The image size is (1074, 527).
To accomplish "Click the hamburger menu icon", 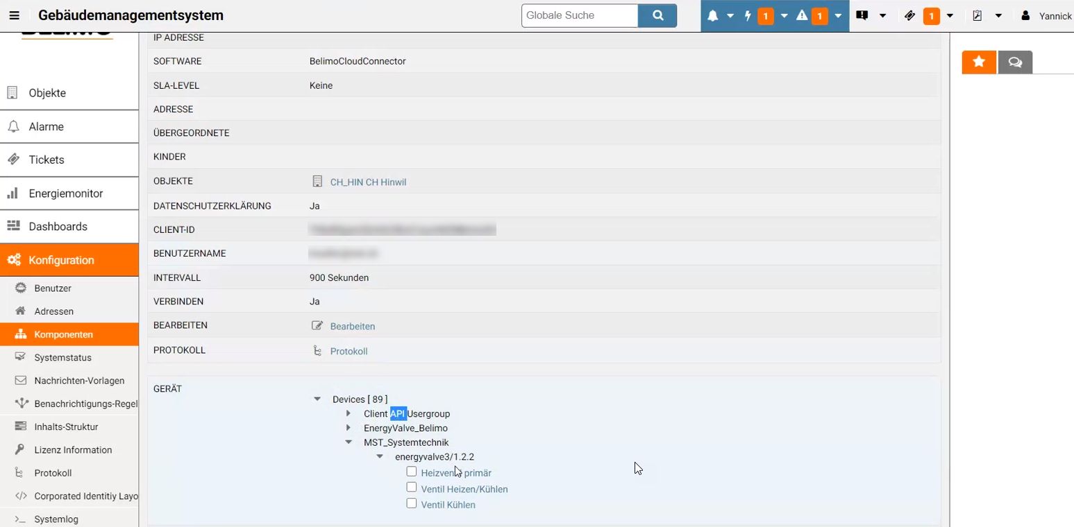I will (x=14, y=15).
